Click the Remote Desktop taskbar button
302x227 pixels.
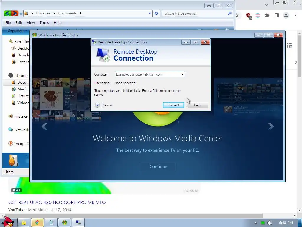78,223
